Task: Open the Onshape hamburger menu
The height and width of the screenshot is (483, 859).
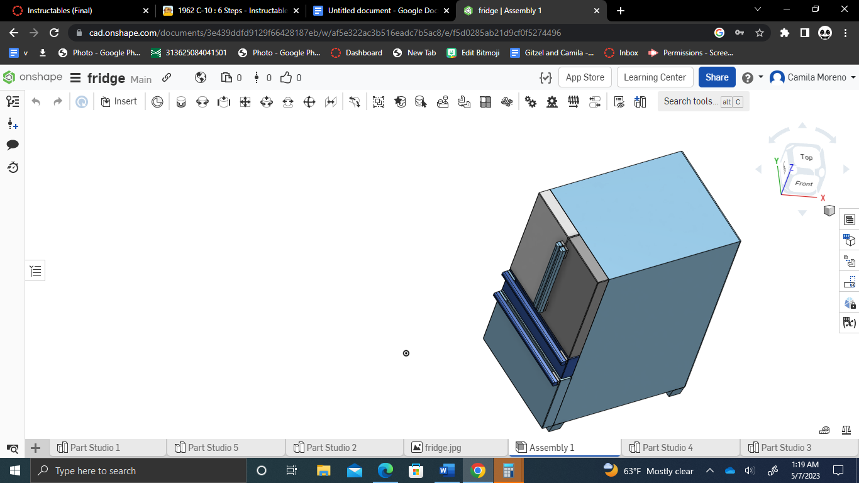Action: (75, 77)
